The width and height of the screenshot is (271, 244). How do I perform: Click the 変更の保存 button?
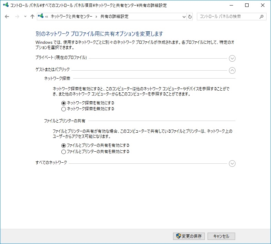(189, 236)
